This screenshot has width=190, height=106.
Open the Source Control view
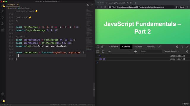tap(3, 18)
